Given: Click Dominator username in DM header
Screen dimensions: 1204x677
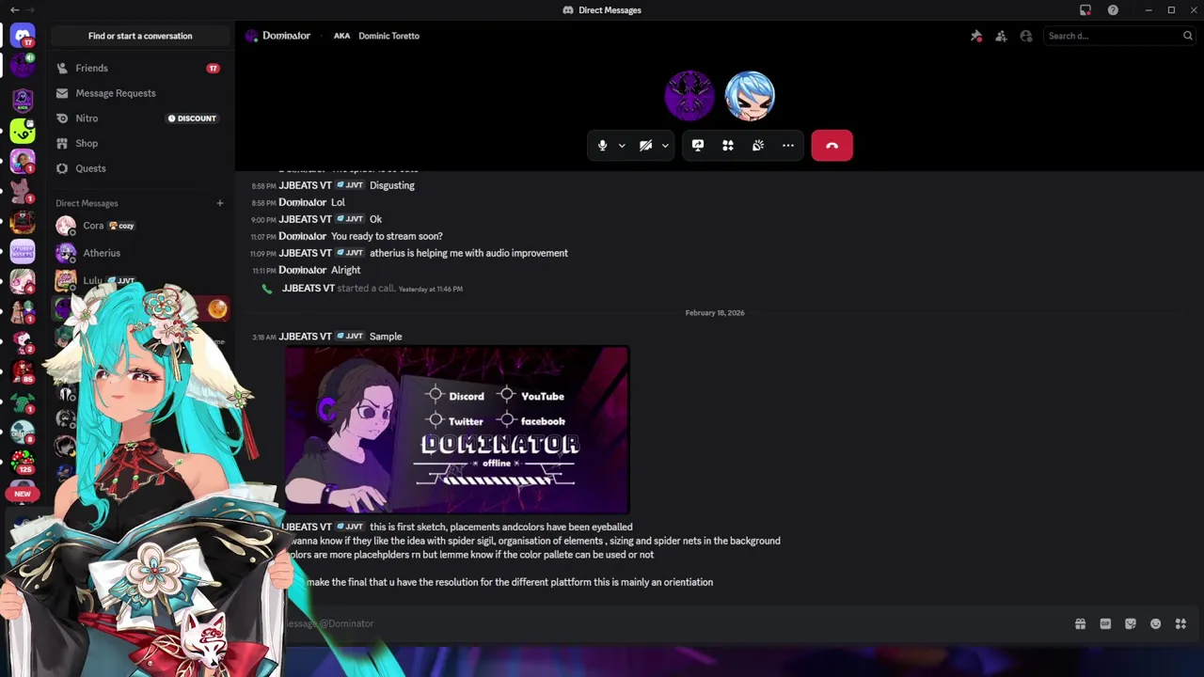Looking at the screenshot, I should click(x=286, y=36).
